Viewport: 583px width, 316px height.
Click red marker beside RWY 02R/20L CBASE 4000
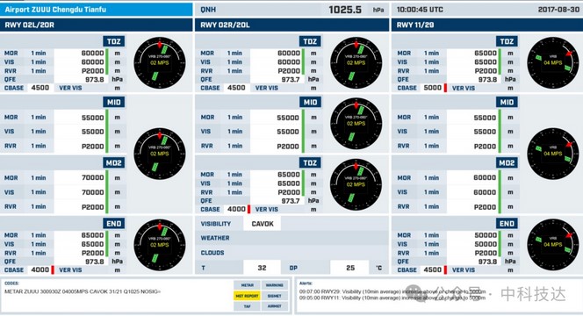tap(248, 209)
